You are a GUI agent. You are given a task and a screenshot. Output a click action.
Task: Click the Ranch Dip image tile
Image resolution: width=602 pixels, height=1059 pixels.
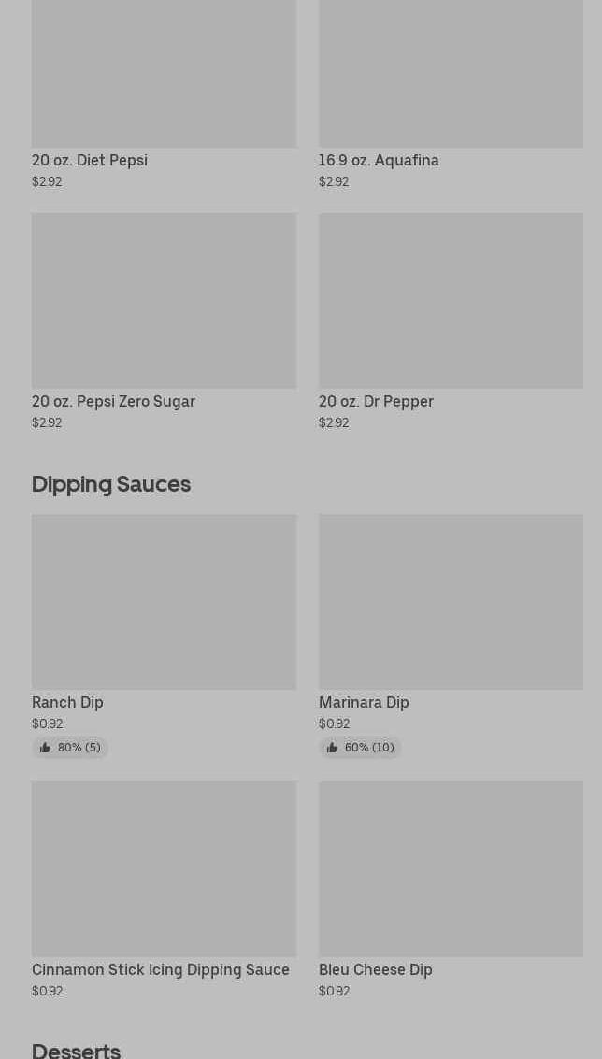[164, 601]
